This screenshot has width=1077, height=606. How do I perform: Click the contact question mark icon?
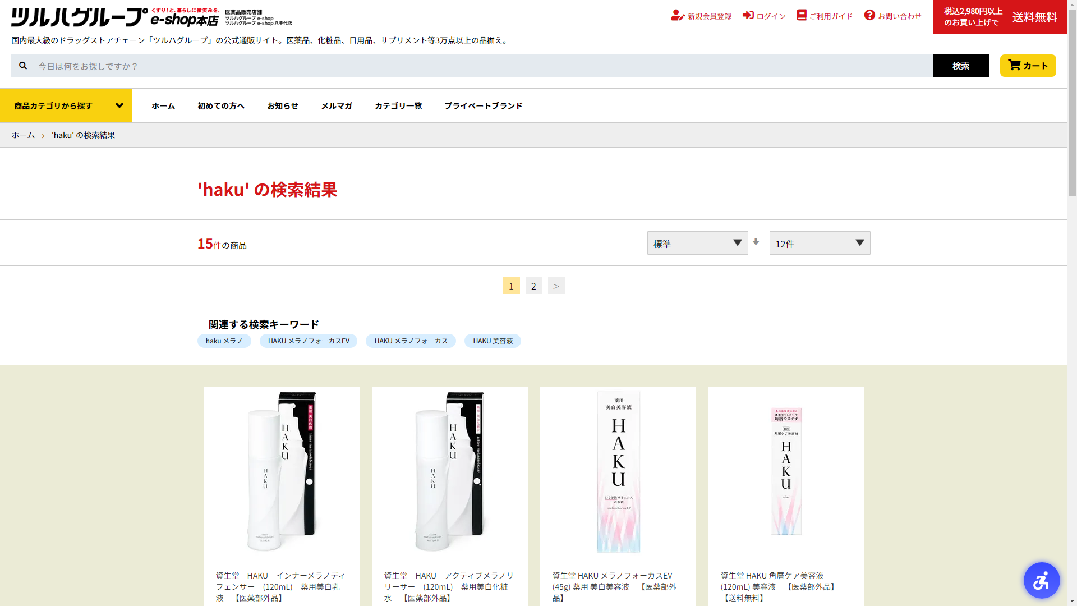point(869,15)
